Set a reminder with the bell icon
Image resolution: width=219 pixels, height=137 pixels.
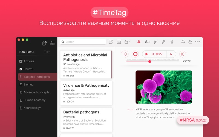(x=183, y=42)
